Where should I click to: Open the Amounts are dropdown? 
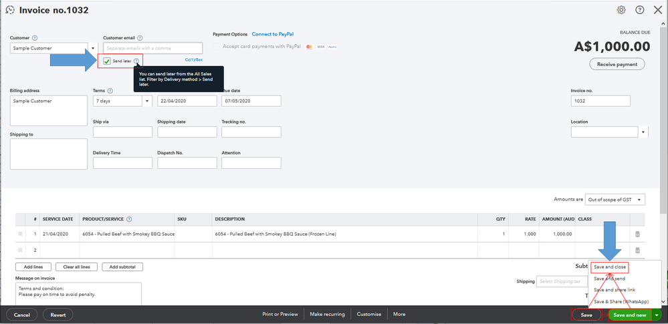click(615, 199)
